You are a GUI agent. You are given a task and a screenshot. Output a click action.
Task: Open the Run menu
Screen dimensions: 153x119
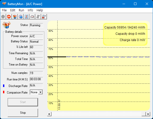coord(21,10)
